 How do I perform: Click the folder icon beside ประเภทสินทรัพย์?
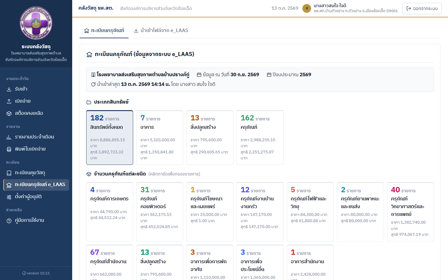point(89,102)
